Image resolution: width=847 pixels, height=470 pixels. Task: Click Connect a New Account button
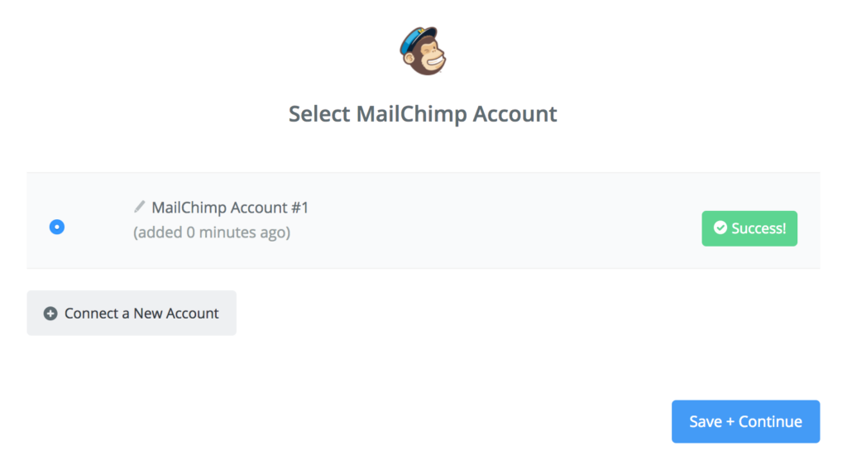(x=132, y=313)
